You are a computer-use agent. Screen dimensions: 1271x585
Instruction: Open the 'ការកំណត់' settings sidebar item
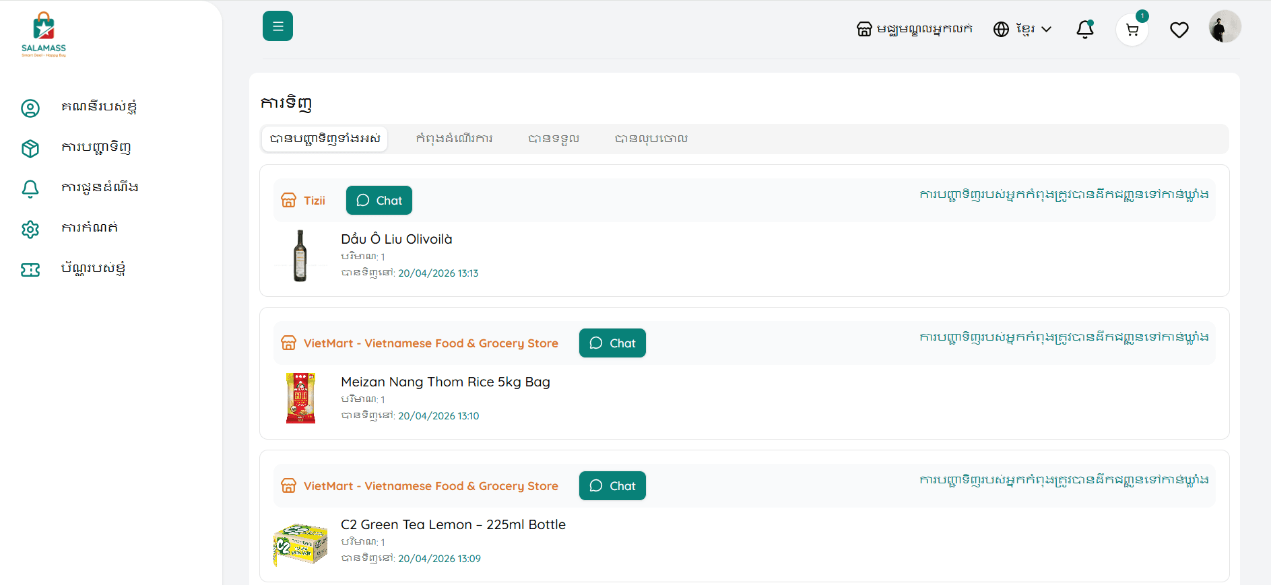coord(90,228)
